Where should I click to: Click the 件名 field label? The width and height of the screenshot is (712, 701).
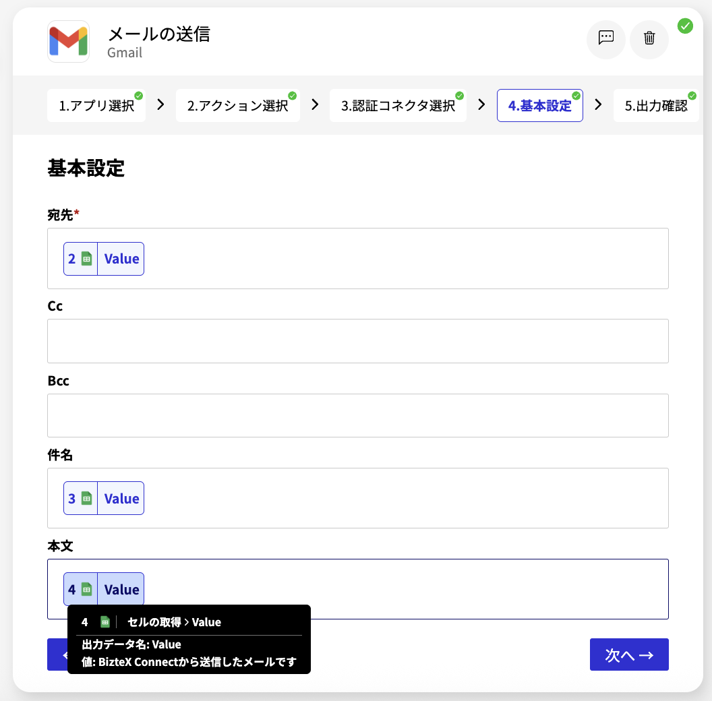60,455
